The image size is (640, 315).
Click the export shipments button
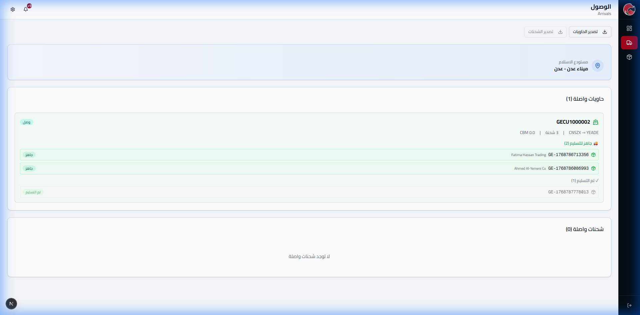point(545,32)
